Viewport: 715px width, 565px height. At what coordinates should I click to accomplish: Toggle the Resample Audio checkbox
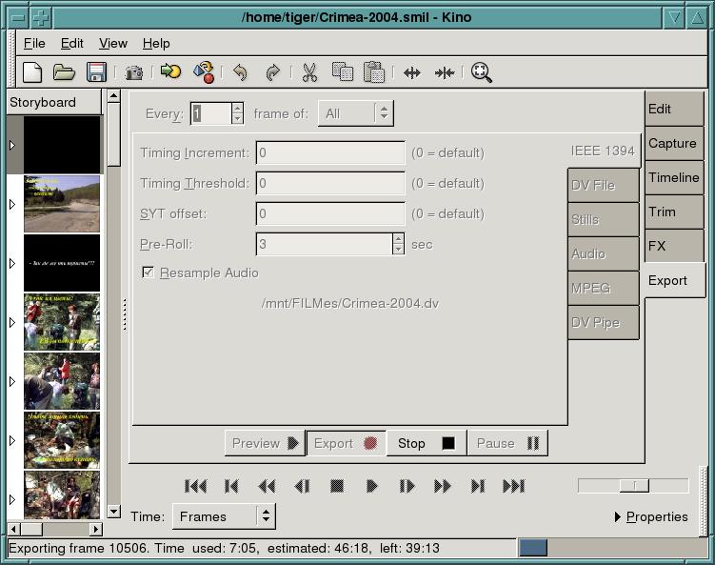click(x=149, y=272)
